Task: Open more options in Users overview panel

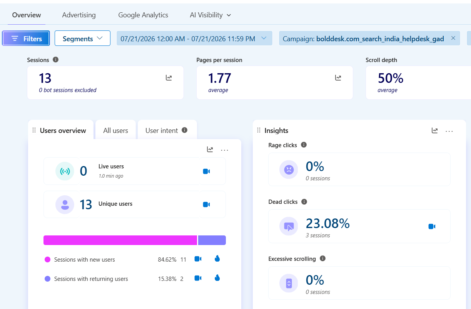Action: (225, 150)
